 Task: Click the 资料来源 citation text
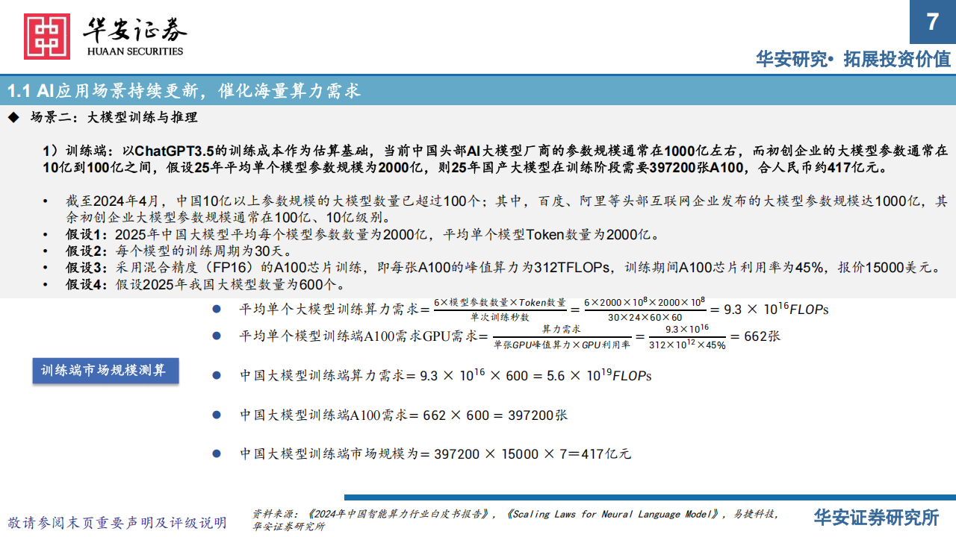click(x=515, y=520)
